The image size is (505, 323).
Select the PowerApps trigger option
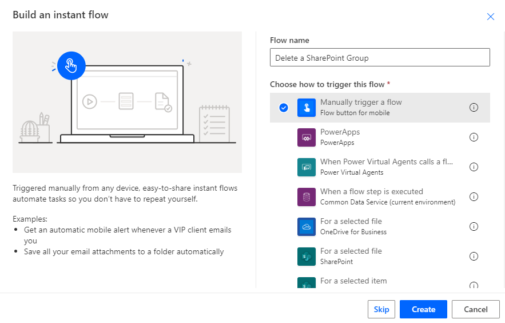(380, 137)
